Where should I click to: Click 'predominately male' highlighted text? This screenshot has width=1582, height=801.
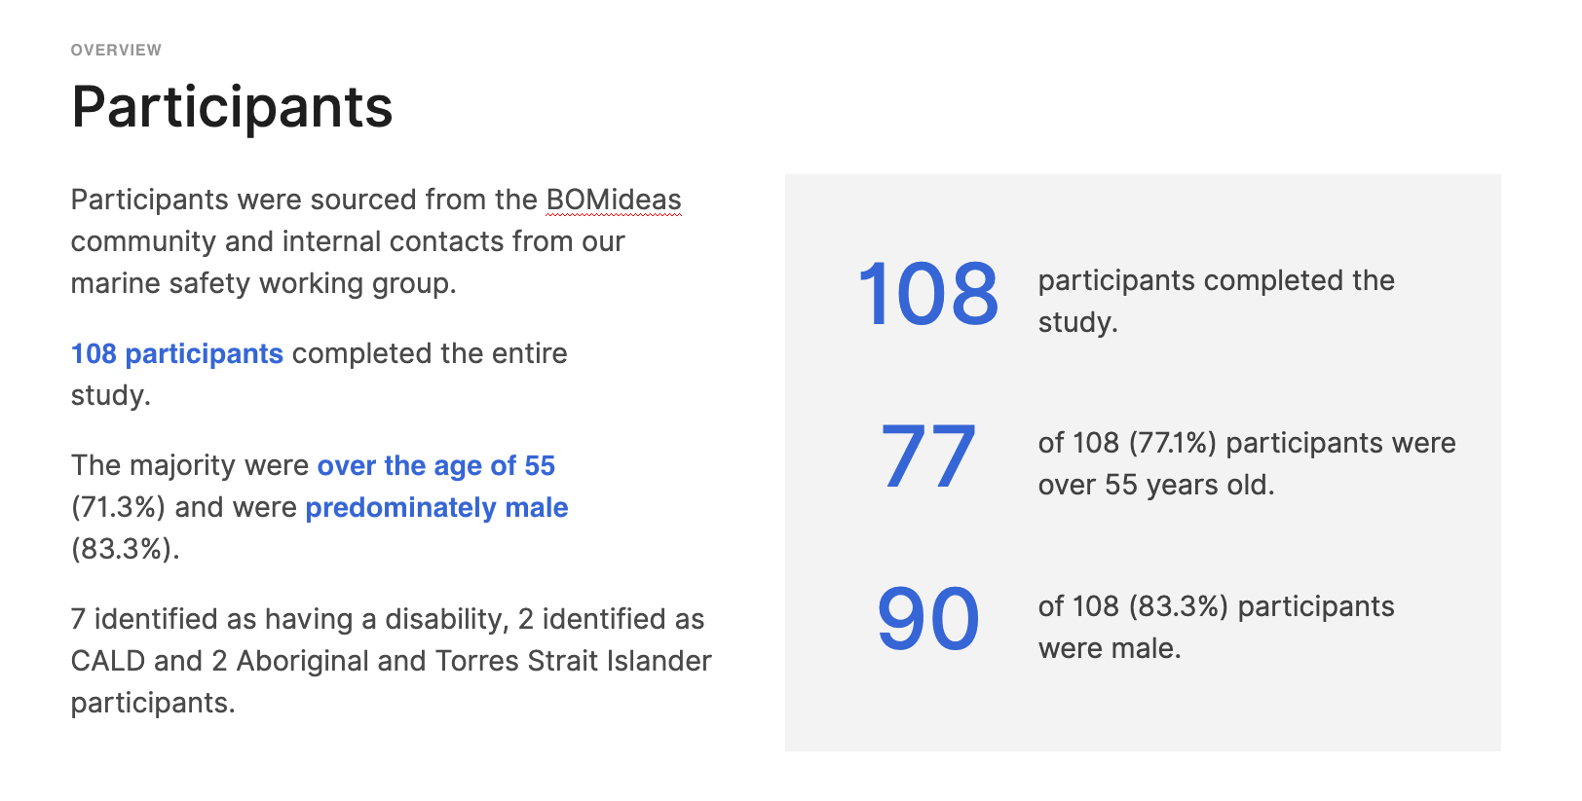click(x=436, y=507)
